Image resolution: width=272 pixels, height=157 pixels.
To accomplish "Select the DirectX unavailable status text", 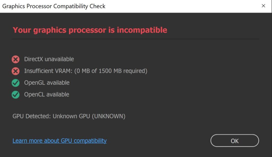I will [49, 59].
